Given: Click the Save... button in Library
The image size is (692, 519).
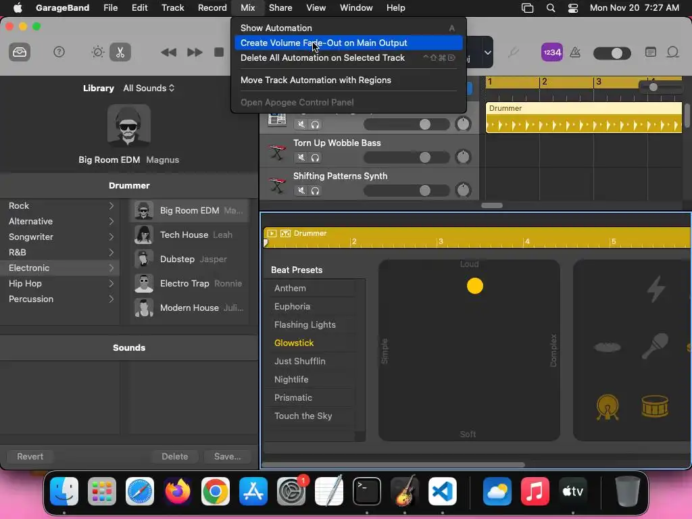Looking at the screenshot, I should tap(227, 456).
